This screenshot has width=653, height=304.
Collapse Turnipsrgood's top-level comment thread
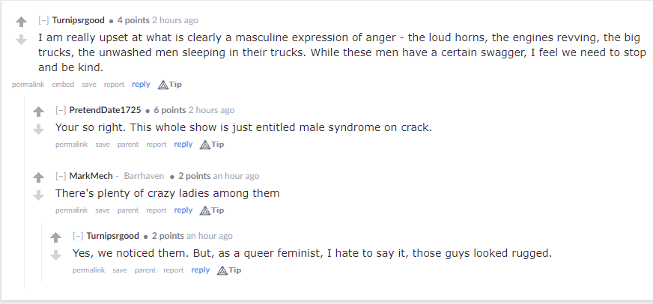[43, 20]
